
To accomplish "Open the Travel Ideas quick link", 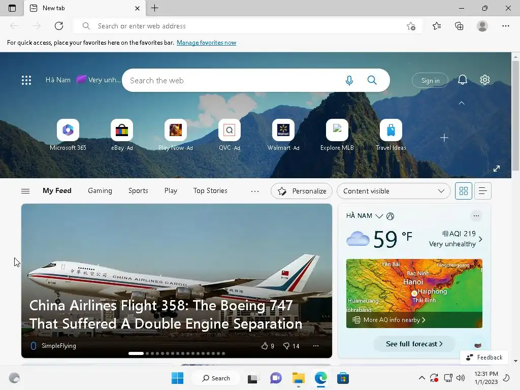I will (x=391, y=135).
